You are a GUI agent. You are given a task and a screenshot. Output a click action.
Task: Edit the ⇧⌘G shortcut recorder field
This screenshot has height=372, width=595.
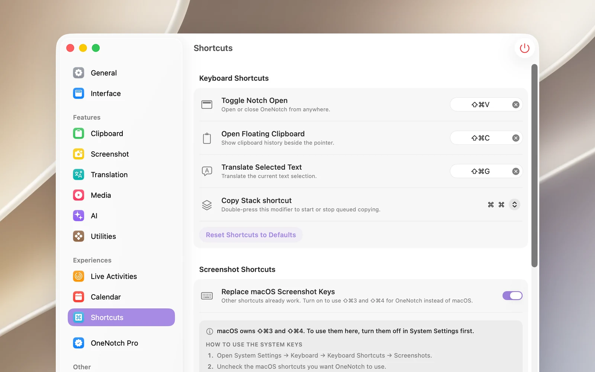pos(486,171)
